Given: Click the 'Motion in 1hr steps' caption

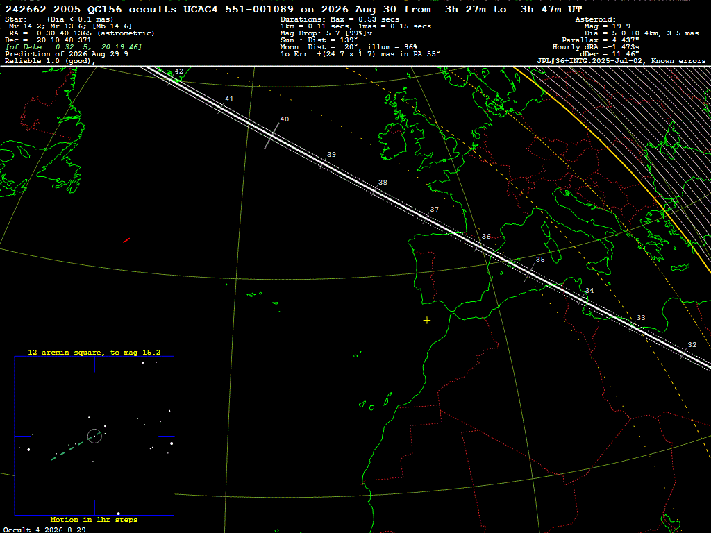Looking at the screenshot, I should coord(94,519).
